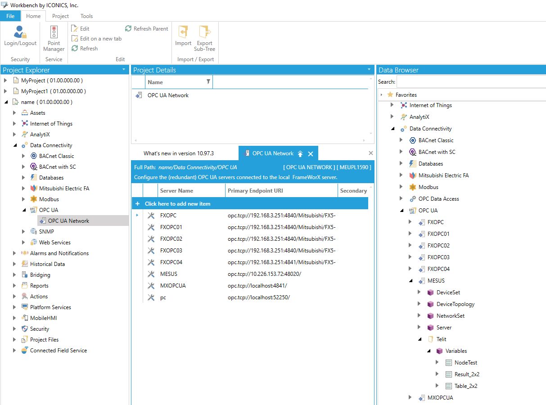
Task: Select the Historical Data icon
Action: [x=25, y=264]
